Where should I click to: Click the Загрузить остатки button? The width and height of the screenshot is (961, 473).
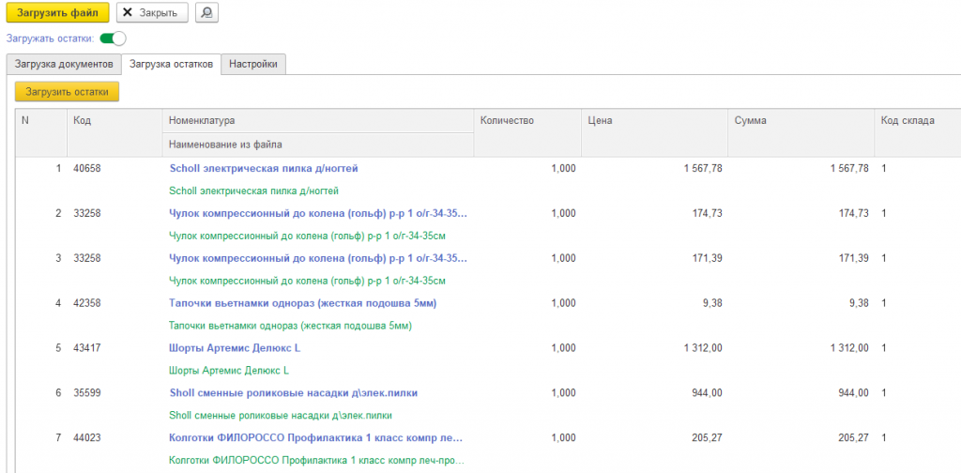click(67, 92)
